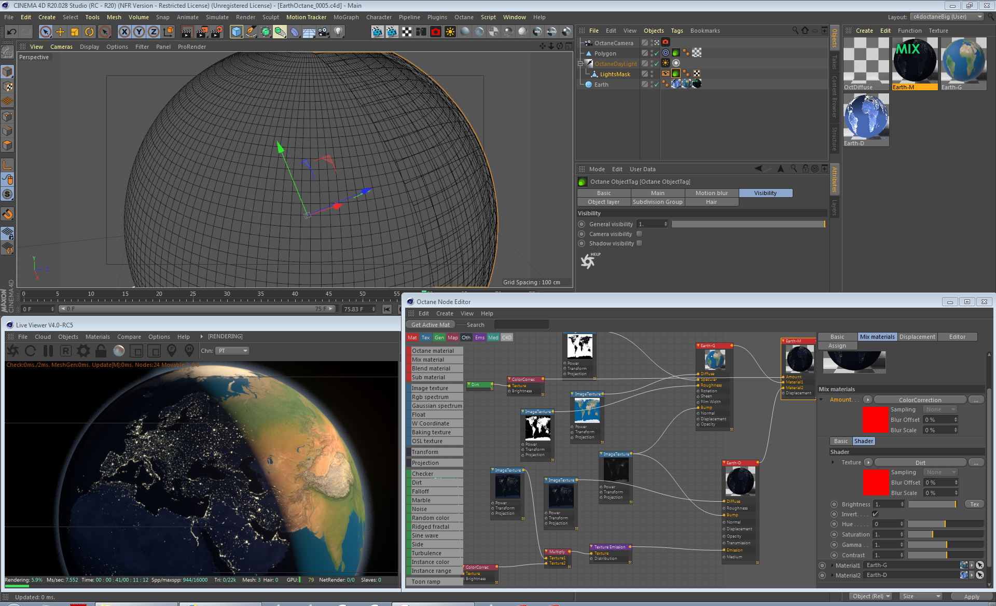The width and height of the screenshot is (996, 606).
Task: Open the MoGraph menu
Action: 345,17
